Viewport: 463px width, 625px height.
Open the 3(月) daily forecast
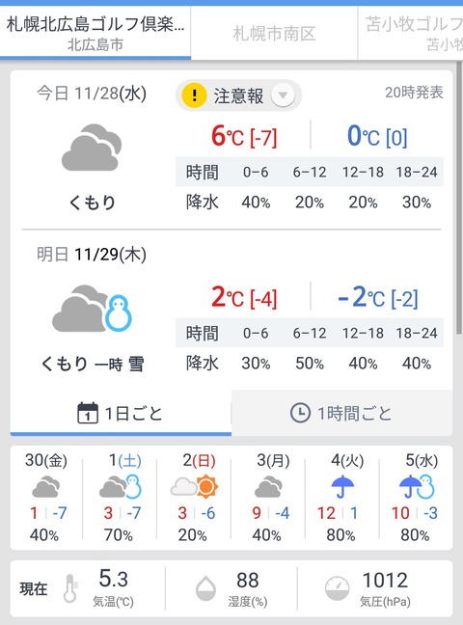268,497
